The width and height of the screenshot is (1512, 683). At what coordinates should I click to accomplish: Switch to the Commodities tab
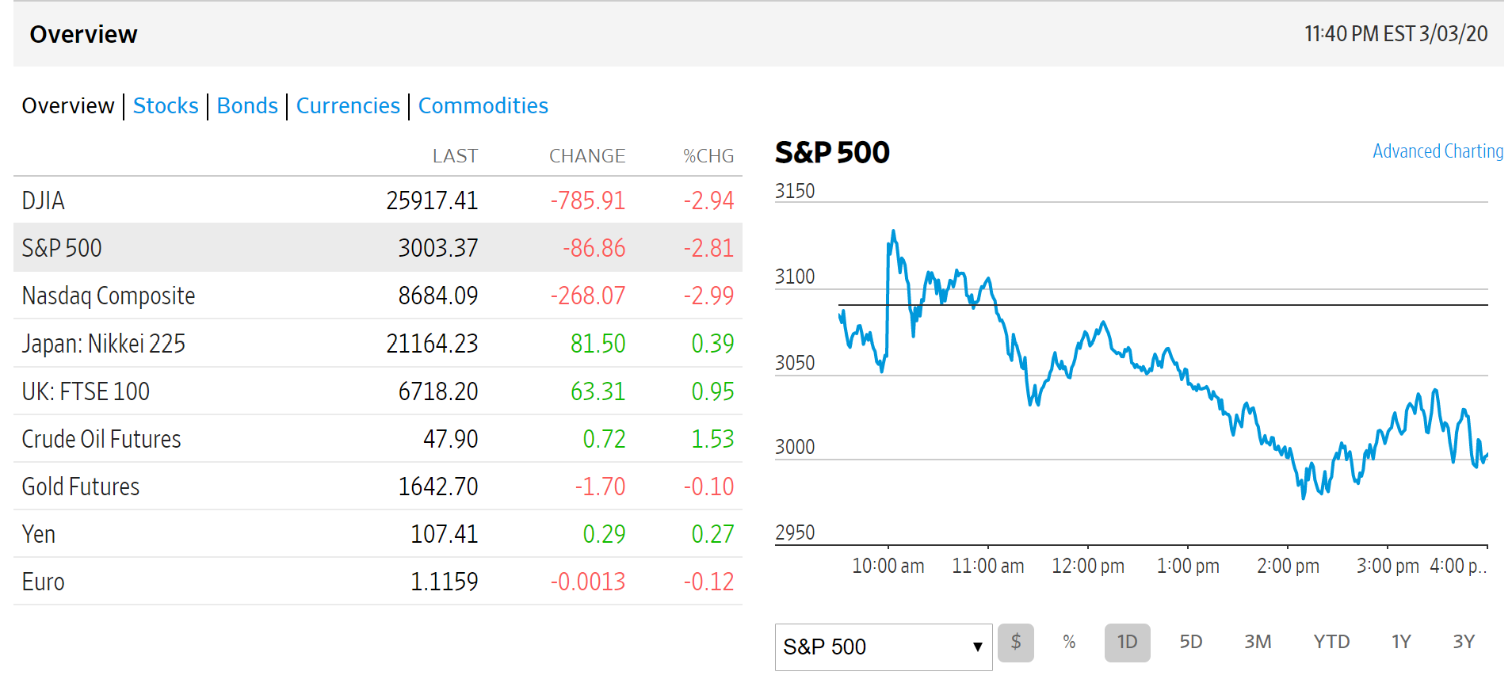pos(483,105)
